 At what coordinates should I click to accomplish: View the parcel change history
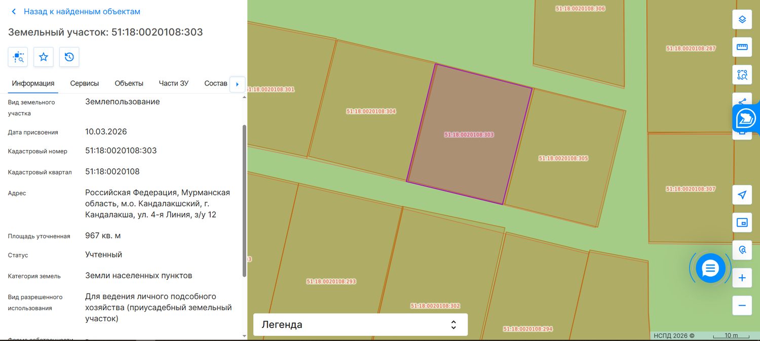[x=69, y=57]
